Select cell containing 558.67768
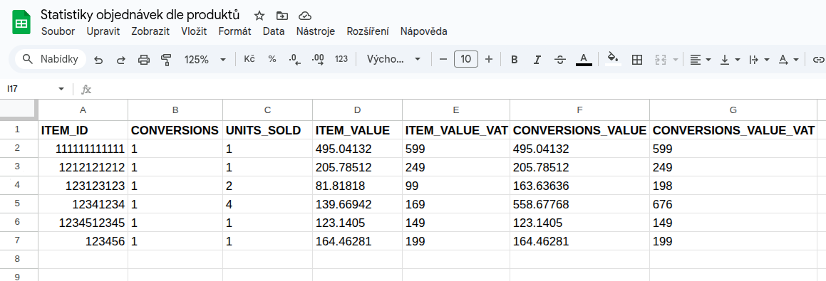This screenshot has height=281, width=826. point(579,204)
